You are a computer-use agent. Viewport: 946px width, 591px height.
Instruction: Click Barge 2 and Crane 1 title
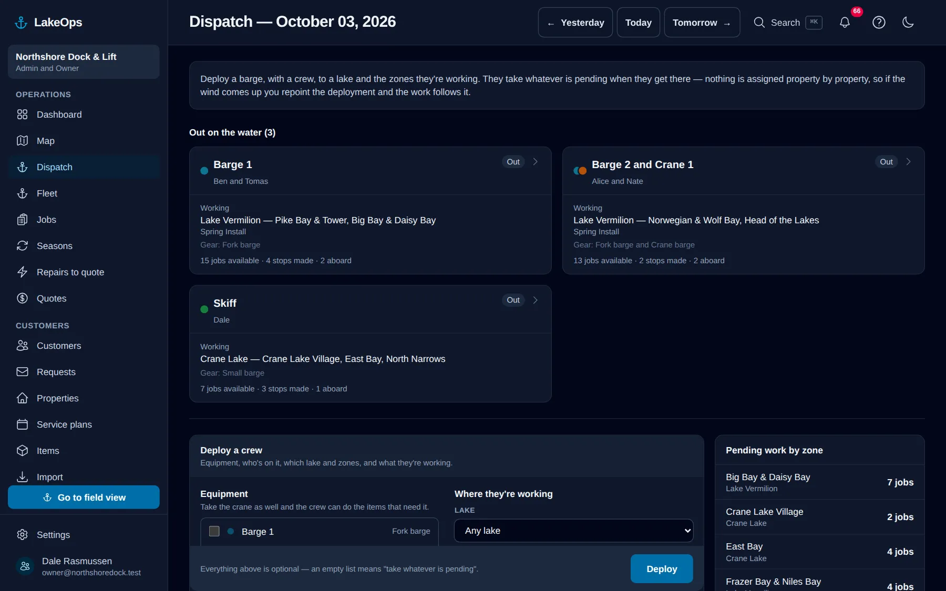pyautogui.click(x=643, y=164)
